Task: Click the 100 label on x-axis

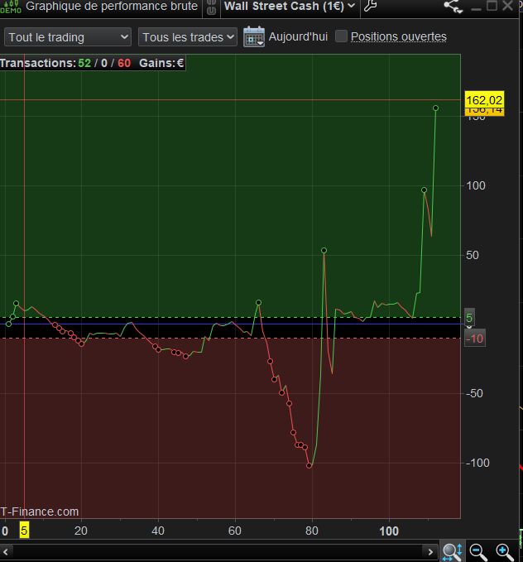Action: (389, 531)
